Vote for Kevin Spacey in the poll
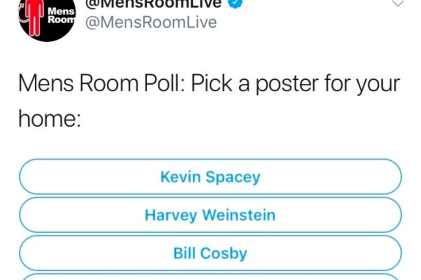 click(210, 177)
